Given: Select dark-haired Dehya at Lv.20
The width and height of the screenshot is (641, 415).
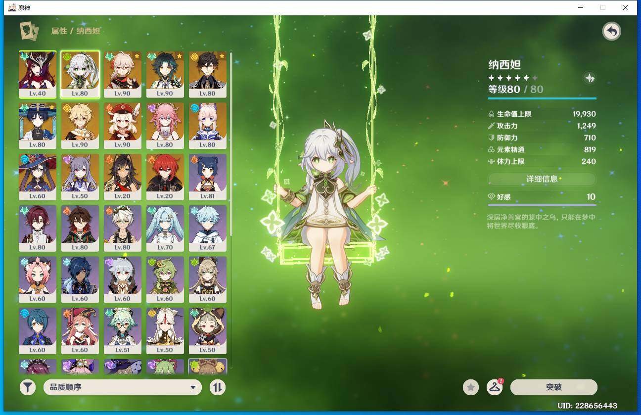Looking at the screenshot, I should coord(123,177).
